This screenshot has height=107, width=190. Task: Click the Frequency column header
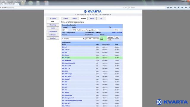pos(106,45)
